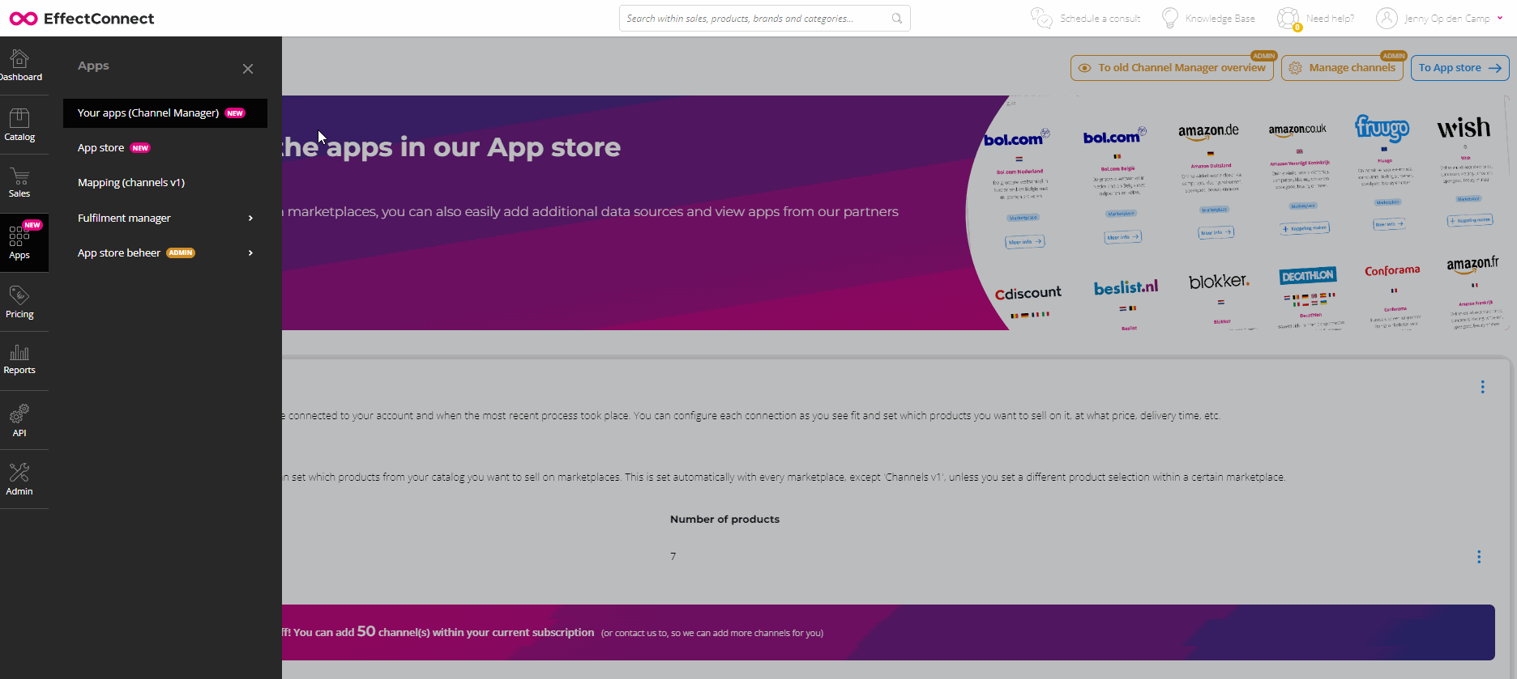
Task: Close the Apps flyout panel
Action: point(248,69)
